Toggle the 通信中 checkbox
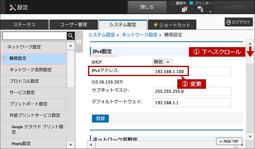255x149 pixels. [173, 3]
